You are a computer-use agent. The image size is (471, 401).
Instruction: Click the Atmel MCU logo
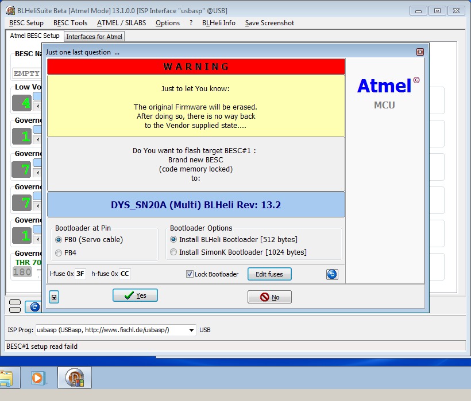point(388,93)
